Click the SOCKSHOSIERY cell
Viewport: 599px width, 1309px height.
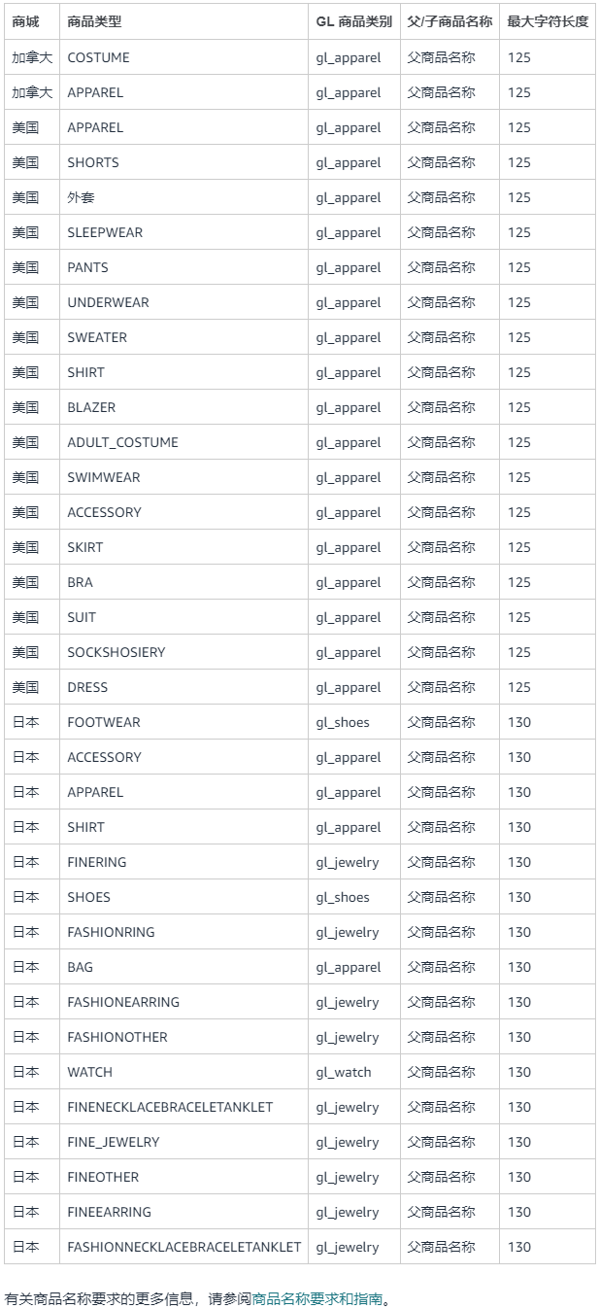(x=116, y=652)
